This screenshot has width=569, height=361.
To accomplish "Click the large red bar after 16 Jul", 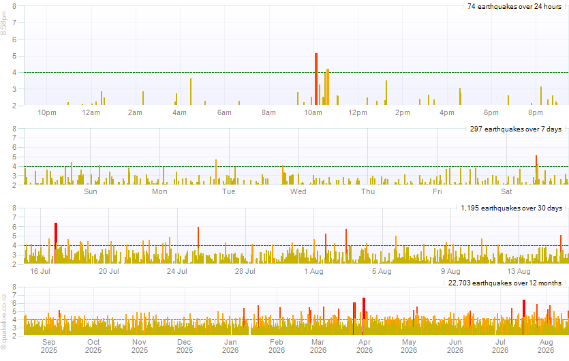I will click(x=56, y=242).
